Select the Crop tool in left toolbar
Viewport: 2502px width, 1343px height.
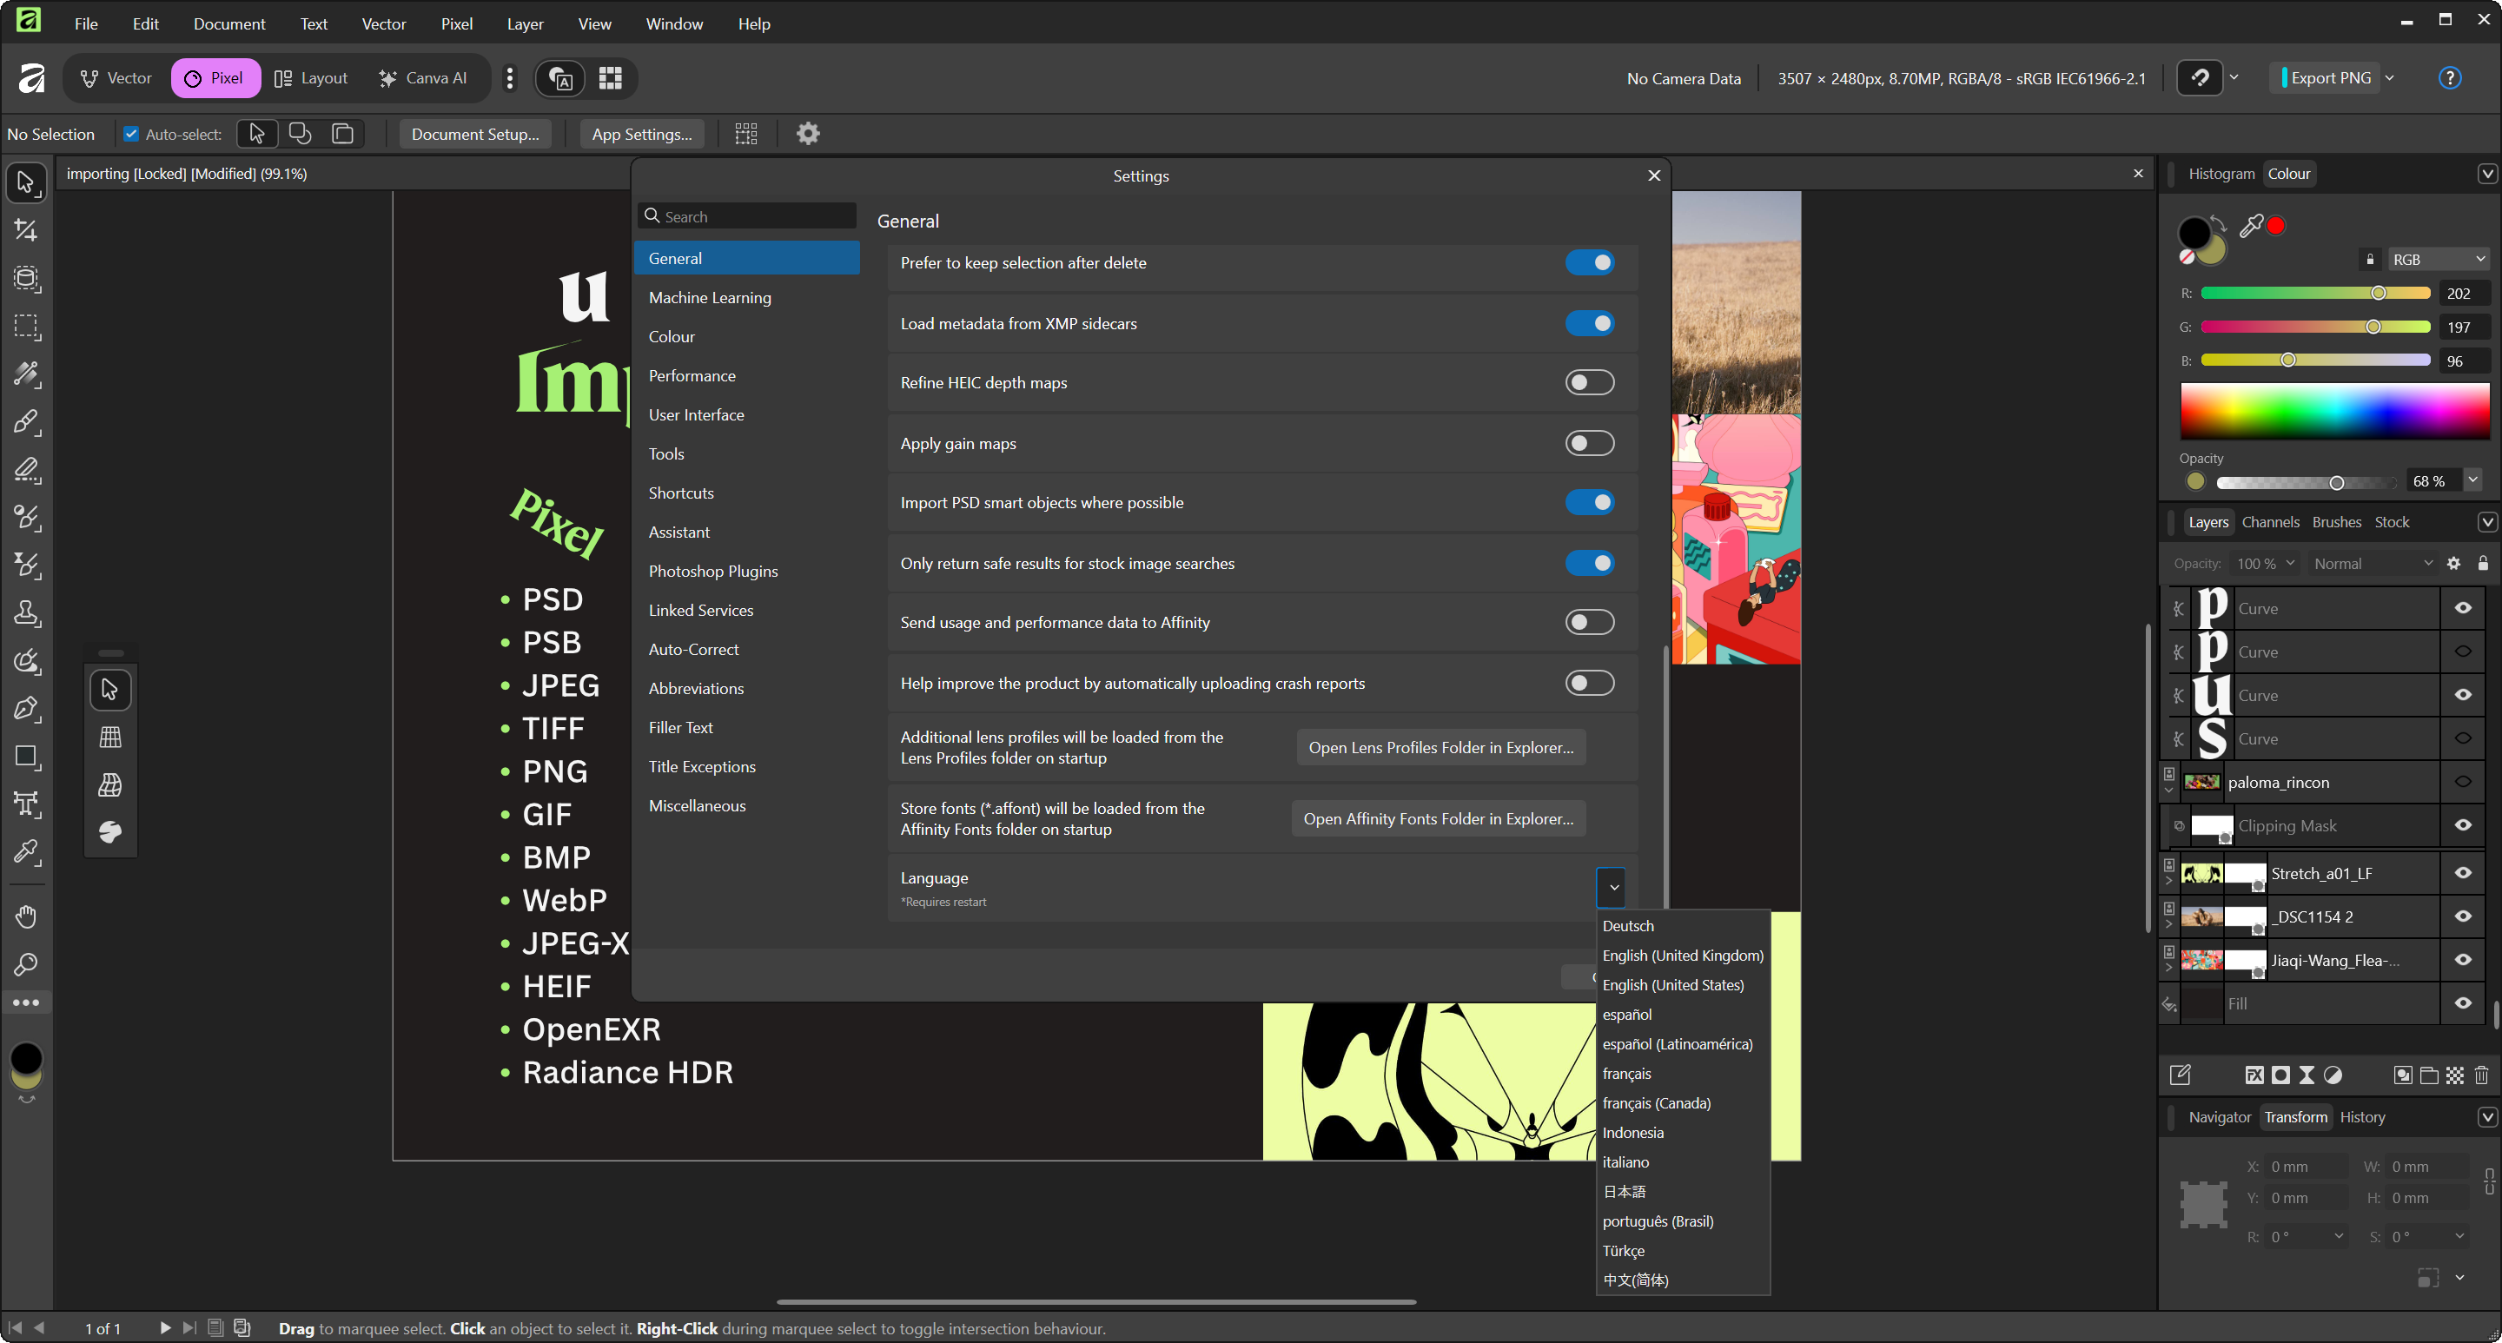[26, 230]
